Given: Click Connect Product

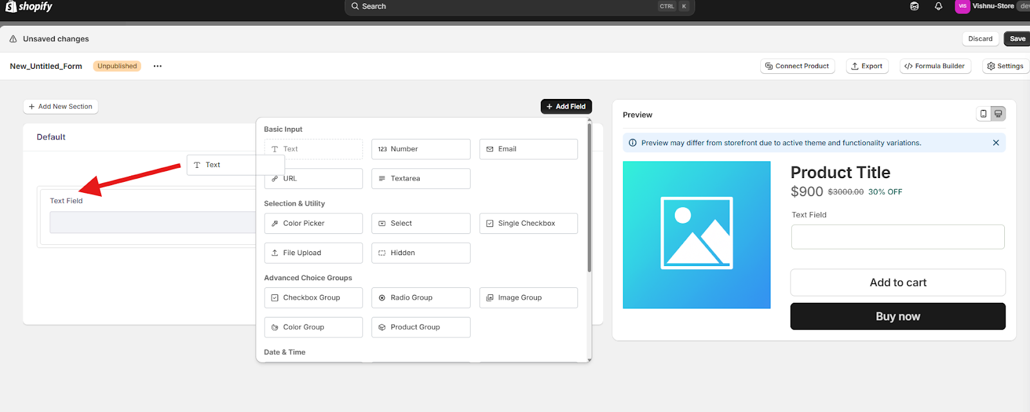Looking at the screenshot, I should [797, 66].
